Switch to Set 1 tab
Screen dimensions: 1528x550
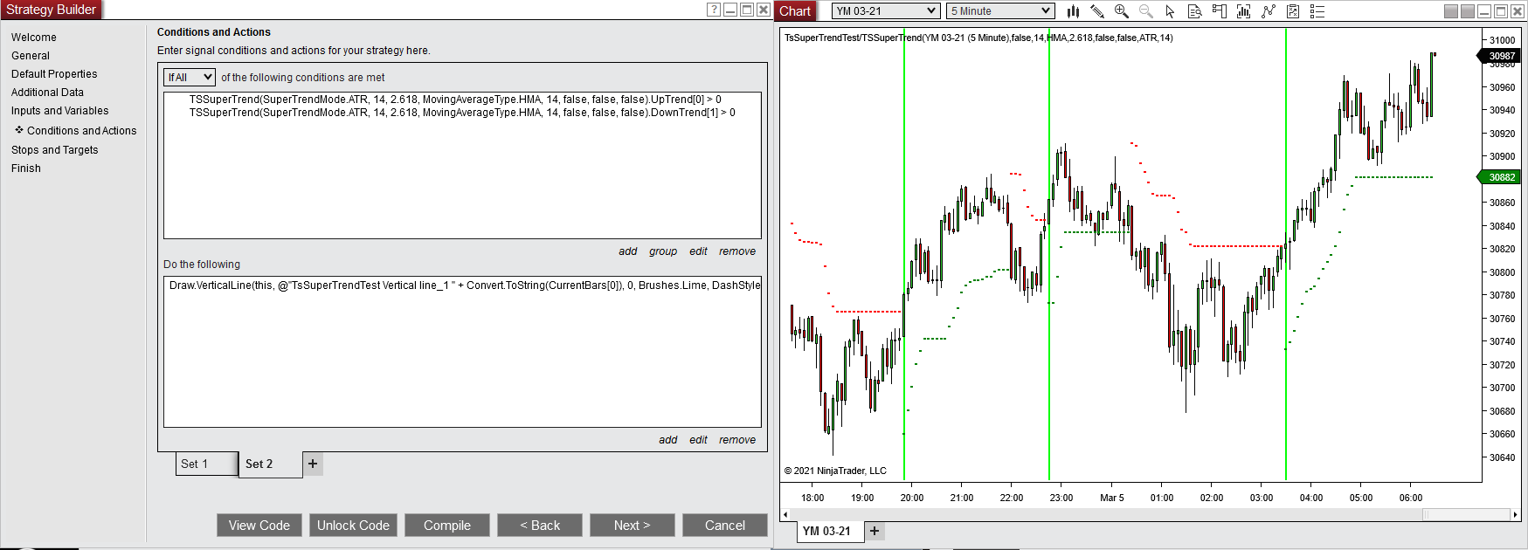coord(206,464)
